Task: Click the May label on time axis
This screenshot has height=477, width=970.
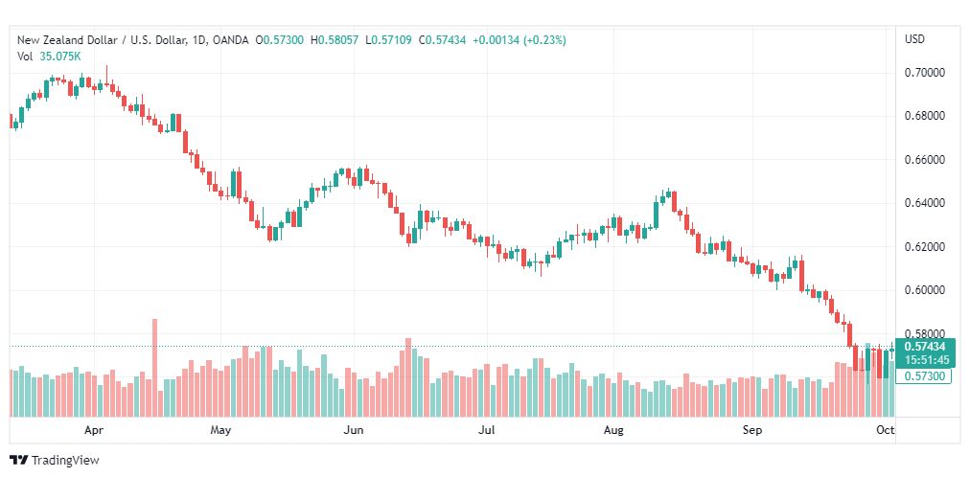Action: point(220,431)
